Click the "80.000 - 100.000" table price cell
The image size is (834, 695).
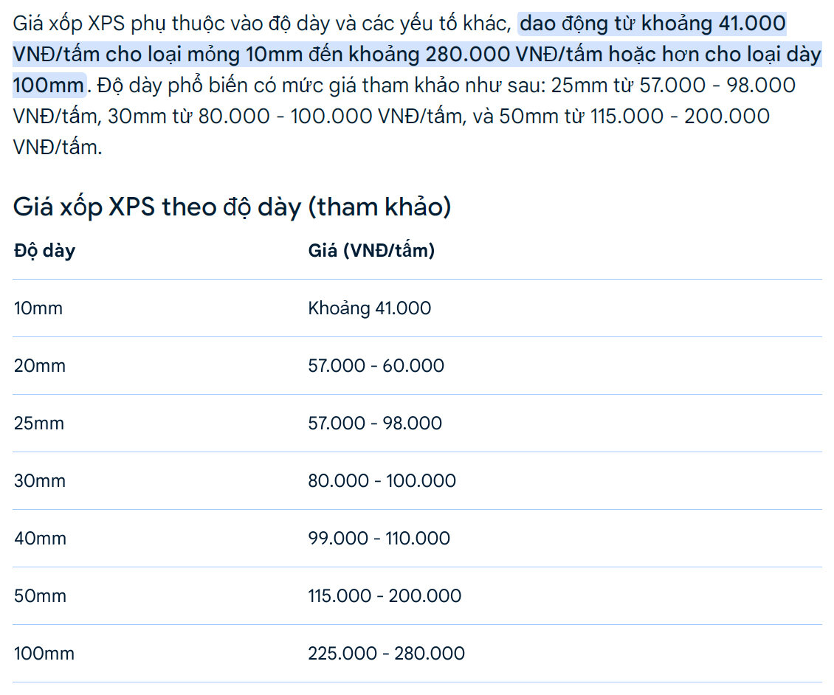(382, 481)
